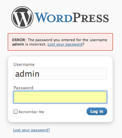Click bold "admin" in the error message
The width and height of the screenshot is (122, 138).
coord(18,44)
